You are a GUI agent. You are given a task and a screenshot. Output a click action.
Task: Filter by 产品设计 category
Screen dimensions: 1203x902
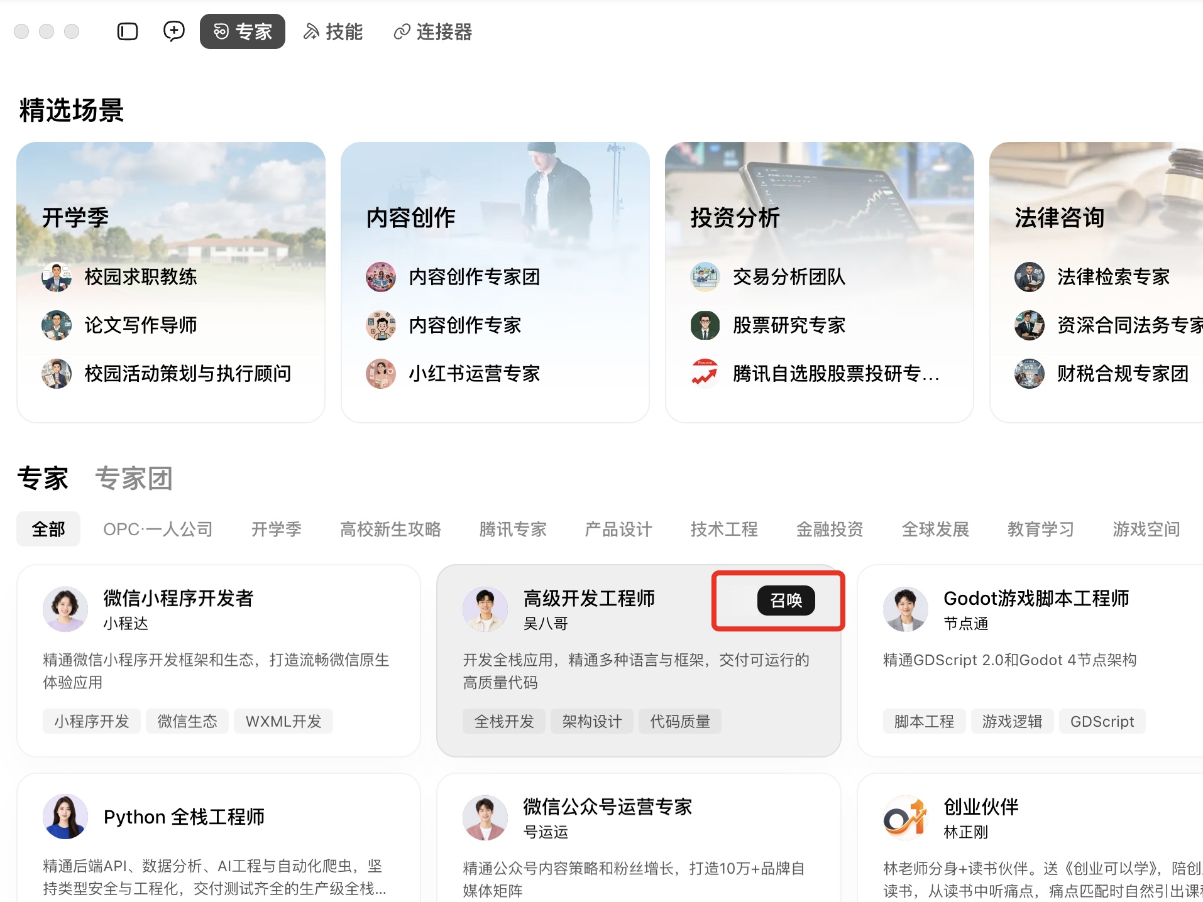pos(618,529)
